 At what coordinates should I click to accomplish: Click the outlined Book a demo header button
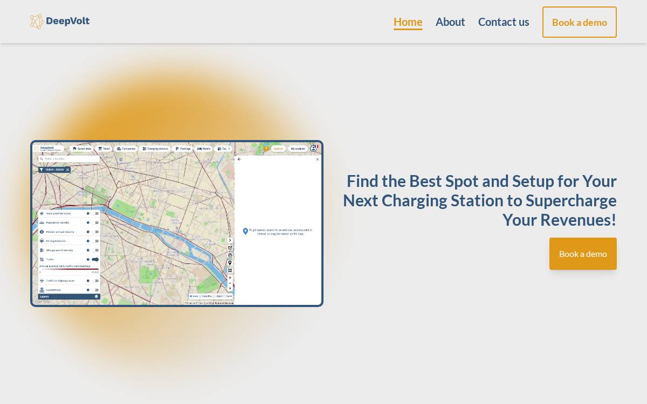(x=580, y=22)
